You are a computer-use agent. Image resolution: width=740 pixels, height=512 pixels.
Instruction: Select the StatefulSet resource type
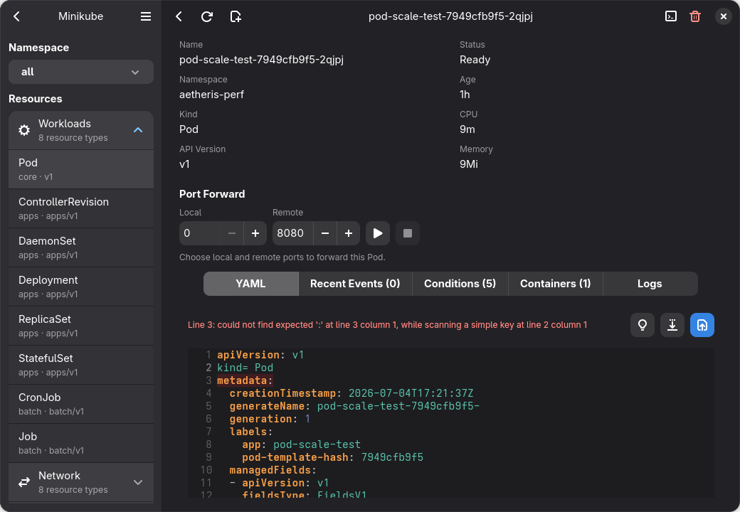tap(81, 365)
